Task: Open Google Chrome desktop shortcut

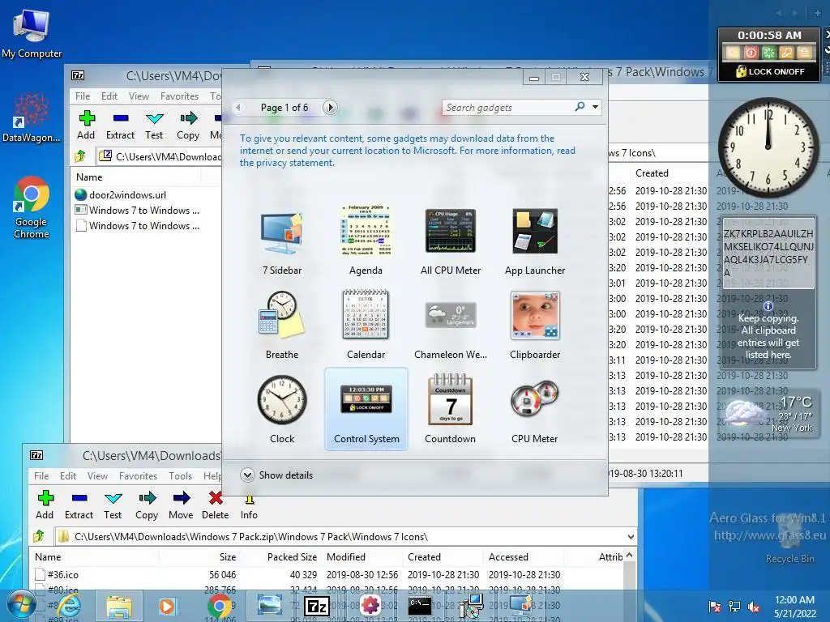Action: pos(32,208)
